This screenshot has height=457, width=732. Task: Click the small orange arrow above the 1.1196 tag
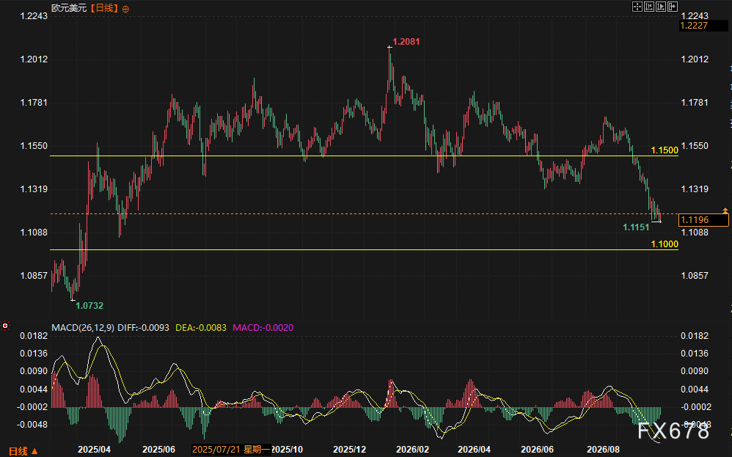[x=725, y=211]
